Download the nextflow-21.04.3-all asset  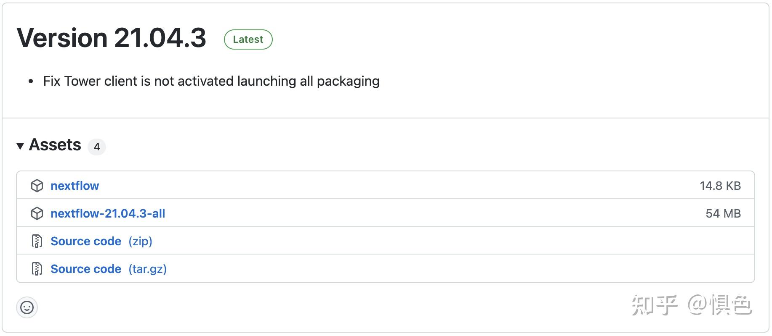108,213
